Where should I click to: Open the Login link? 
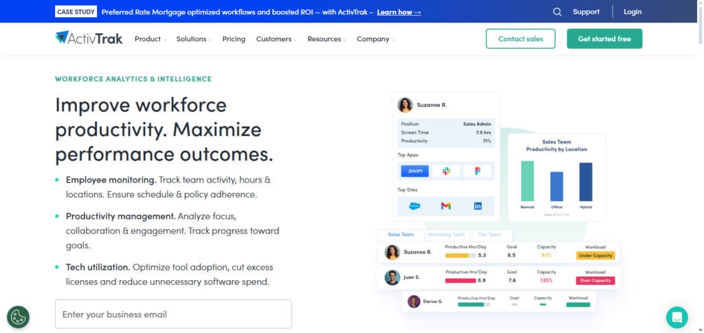click(x=632, y=12)
